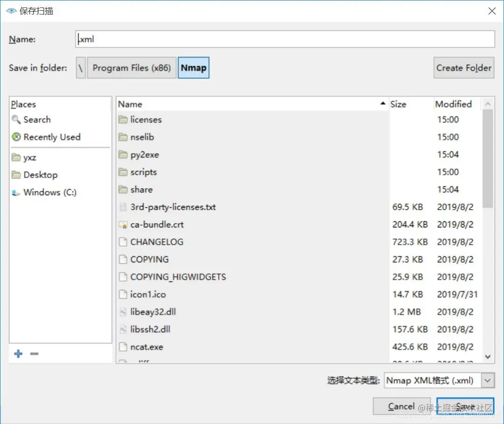Viewport: 504px width, 424px height.
Task: Select the CHANGELOG file
Action: pos(299,242)
